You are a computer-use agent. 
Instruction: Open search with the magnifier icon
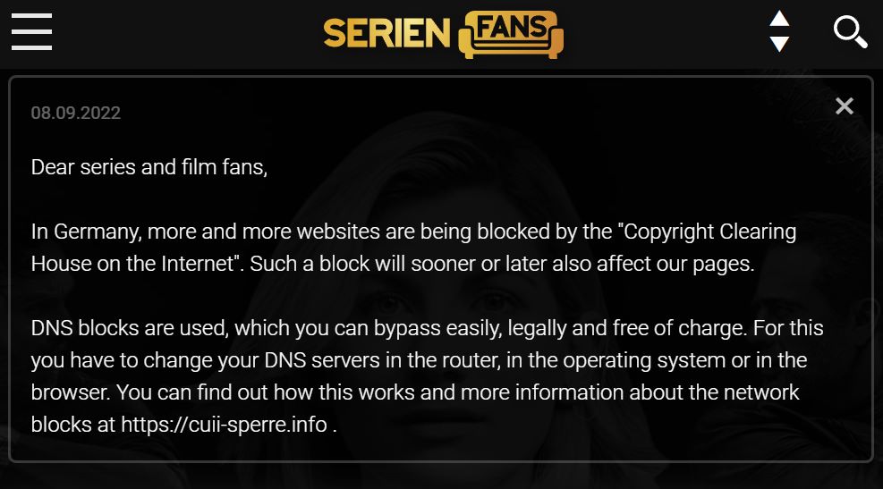[x=849, y=33]
